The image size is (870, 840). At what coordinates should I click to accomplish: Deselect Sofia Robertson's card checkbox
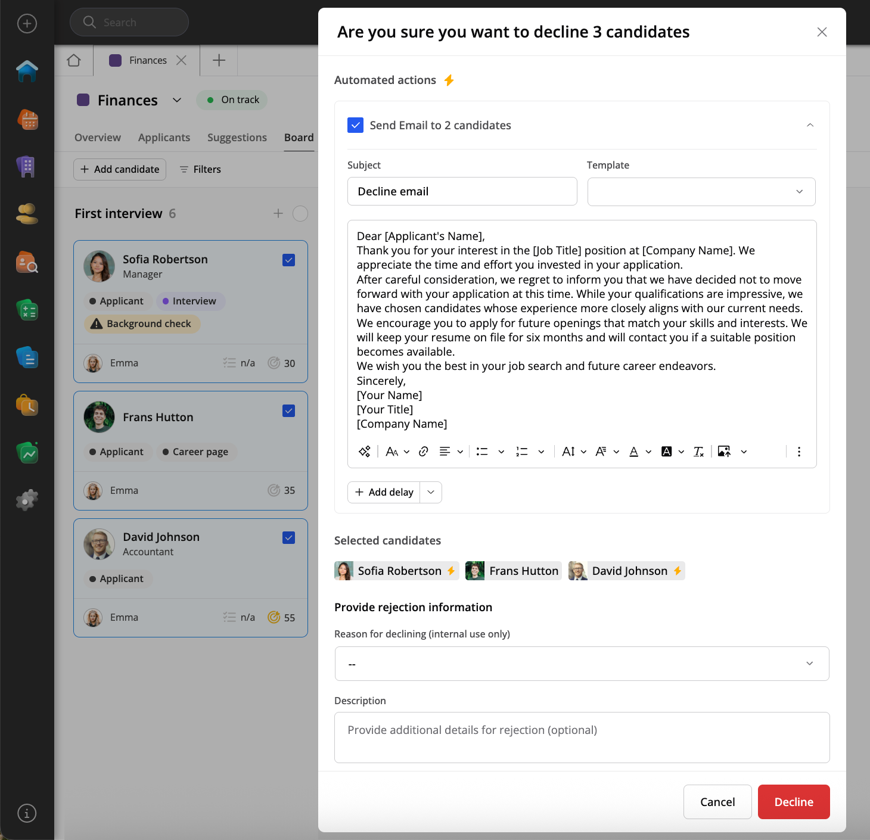click(x=289, y=260)
